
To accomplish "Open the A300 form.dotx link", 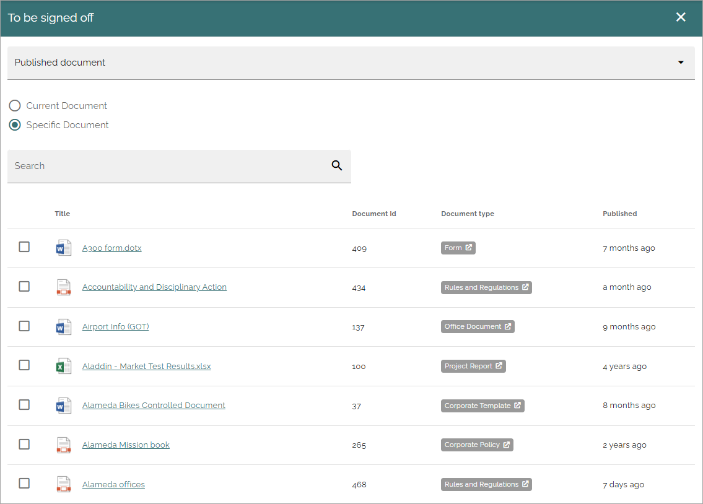I will 111,248.
